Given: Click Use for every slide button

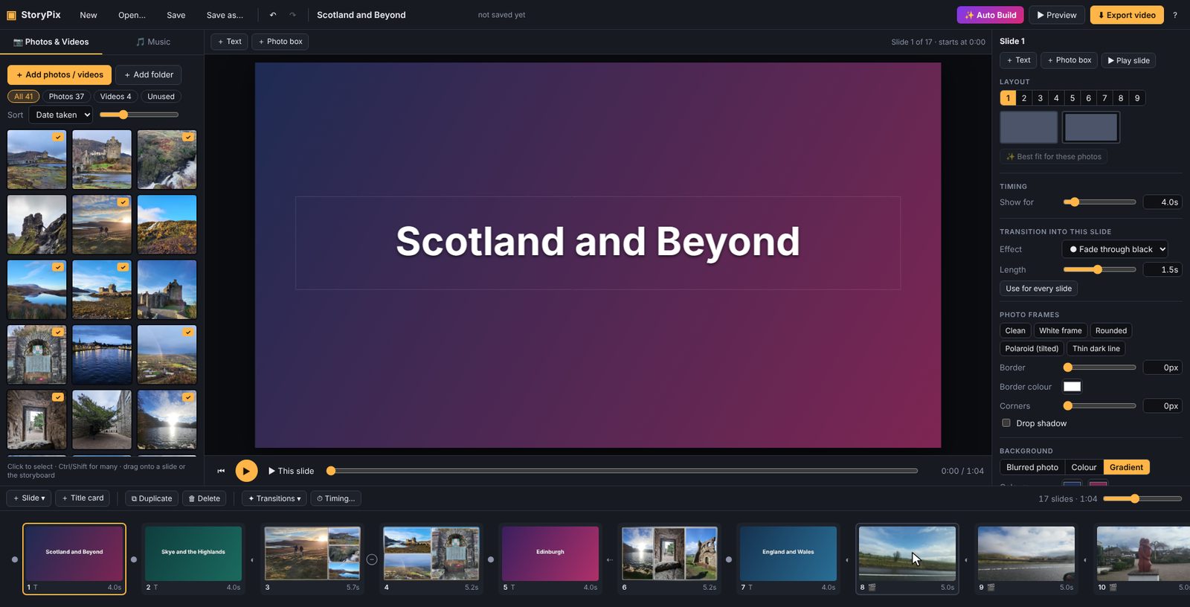Looking at the screenshot, I should [x=1038, y=289].
